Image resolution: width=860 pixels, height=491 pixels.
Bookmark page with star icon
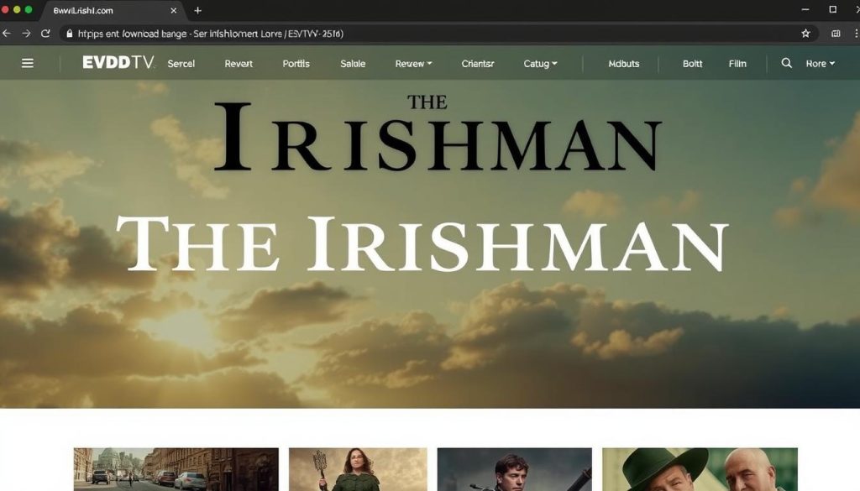pos(805,34)
